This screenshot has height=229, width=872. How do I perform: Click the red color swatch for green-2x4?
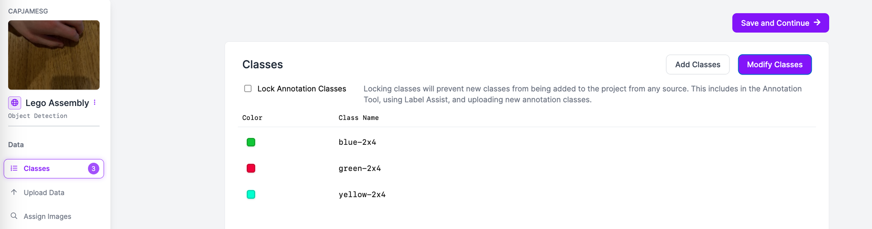point(251,168)
